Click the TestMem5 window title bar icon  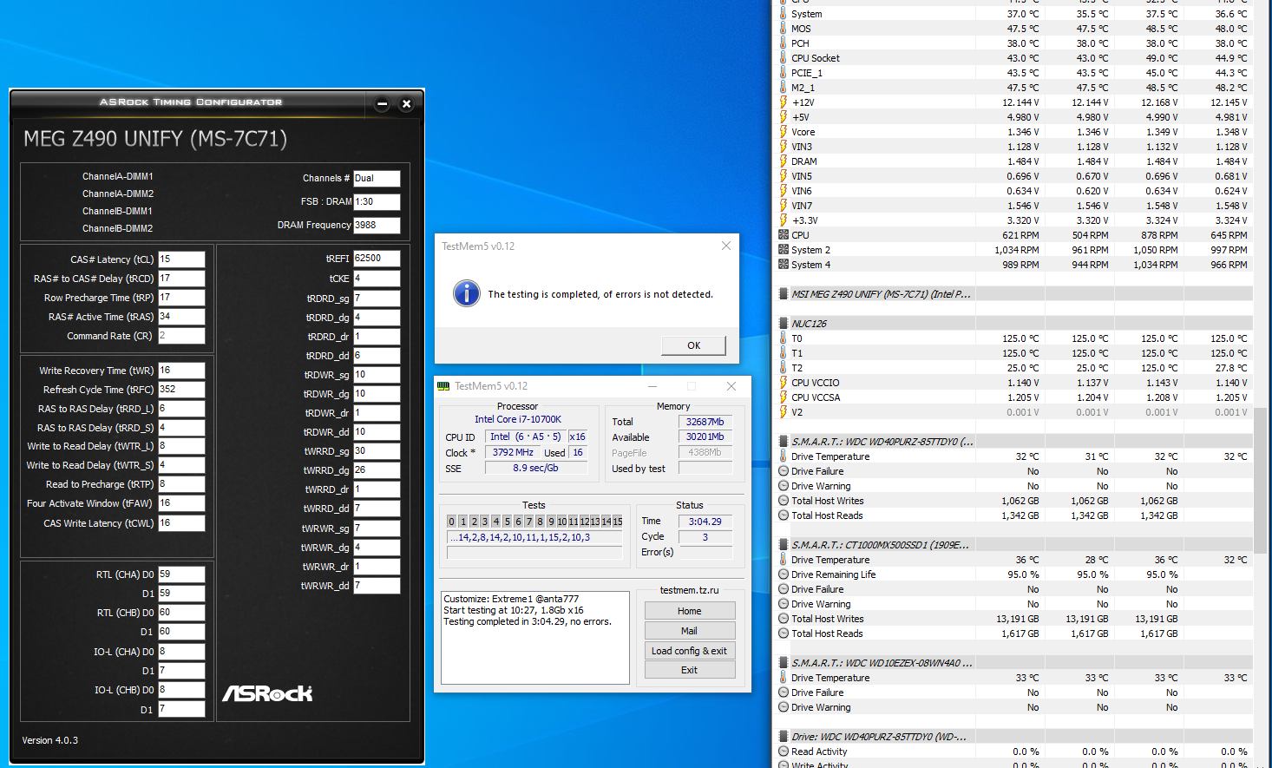(x=444, y=386)
